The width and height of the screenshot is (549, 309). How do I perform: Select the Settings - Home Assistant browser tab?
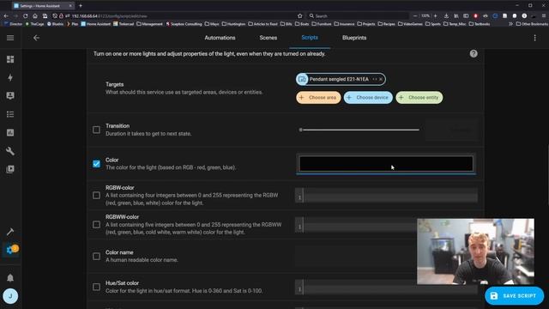[x=43, y=6]
